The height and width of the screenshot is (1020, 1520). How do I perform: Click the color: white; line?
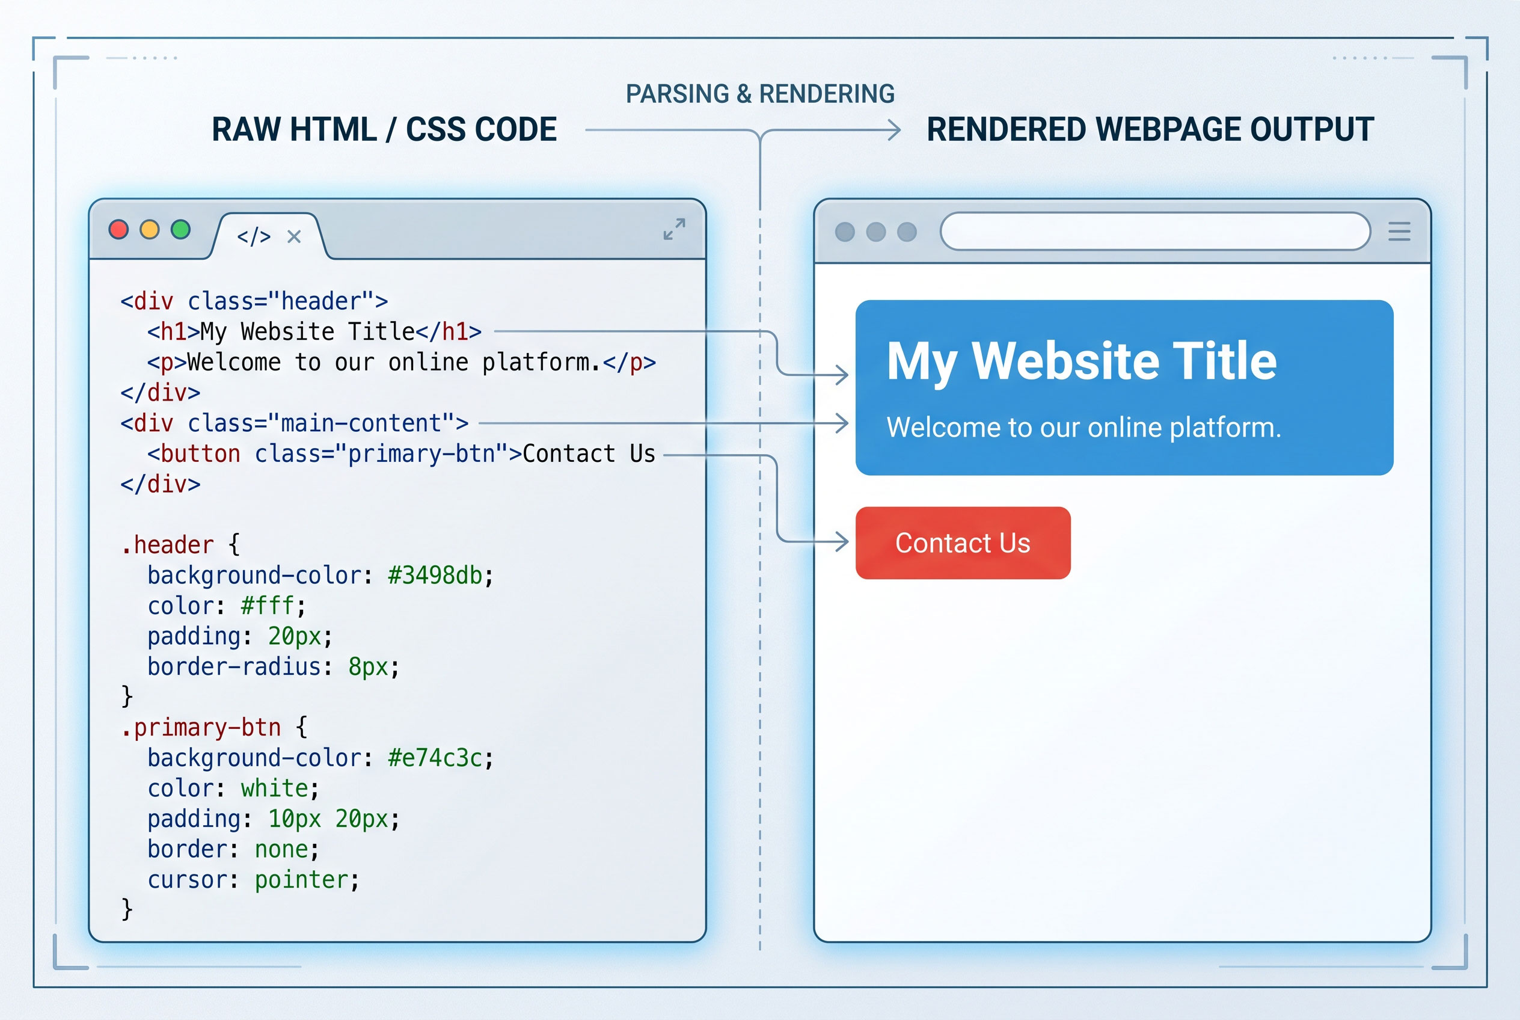233,789
